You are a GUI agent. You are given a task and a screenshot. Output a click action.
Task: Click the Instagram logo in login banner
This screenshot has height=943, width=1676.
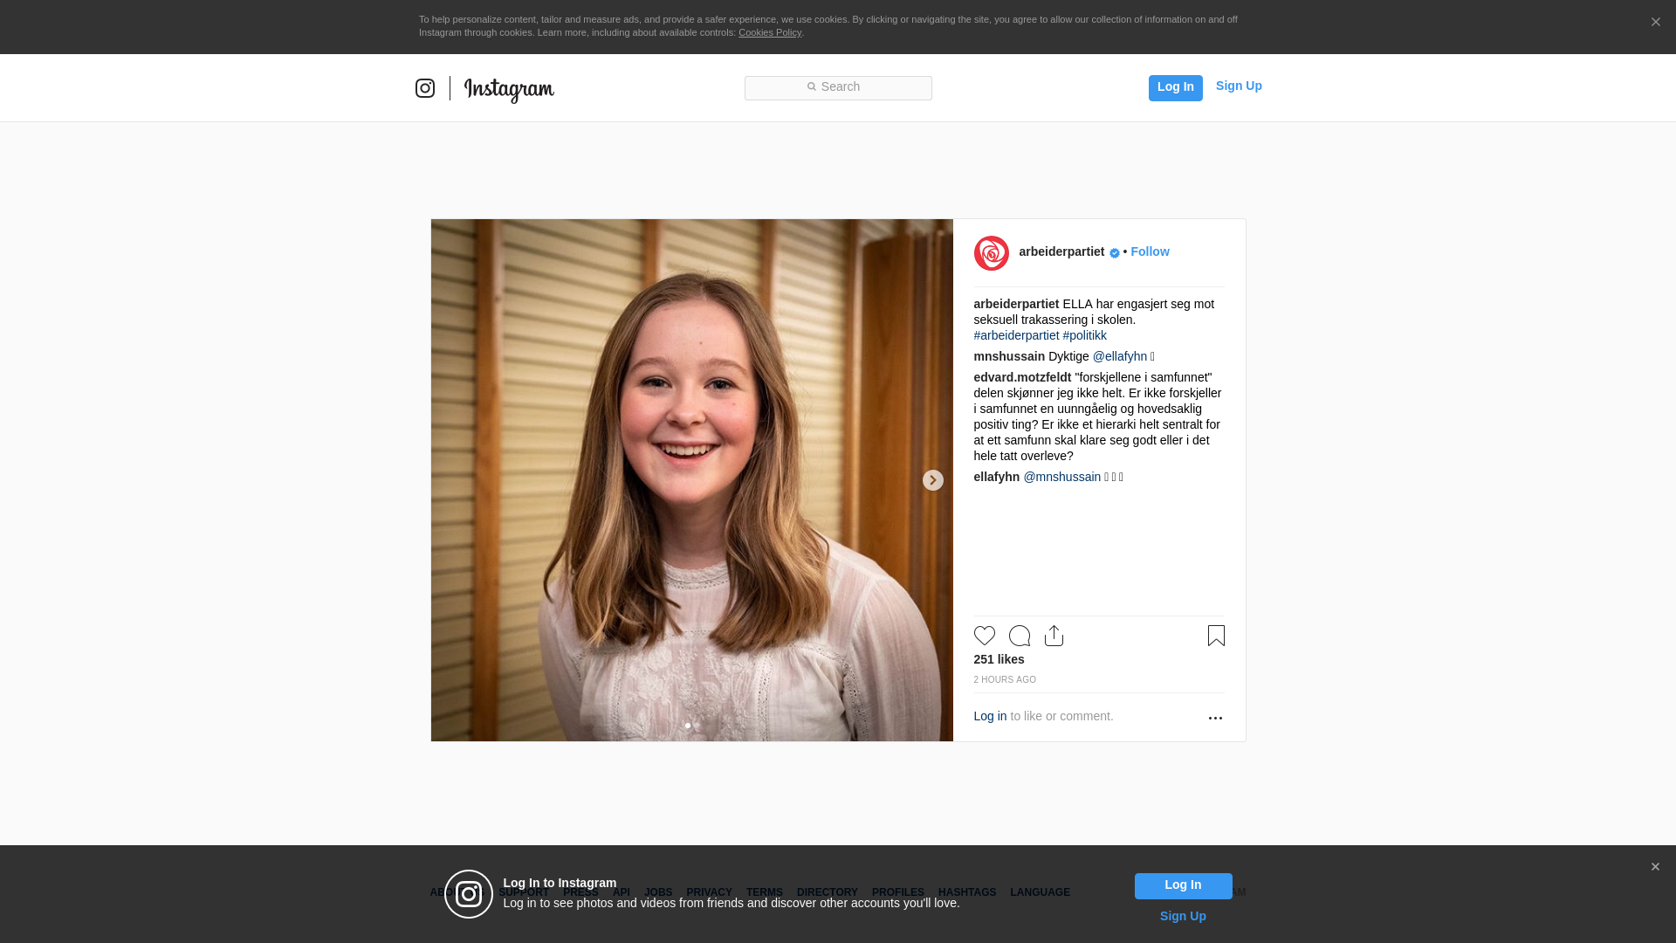[x=469, y=894]
